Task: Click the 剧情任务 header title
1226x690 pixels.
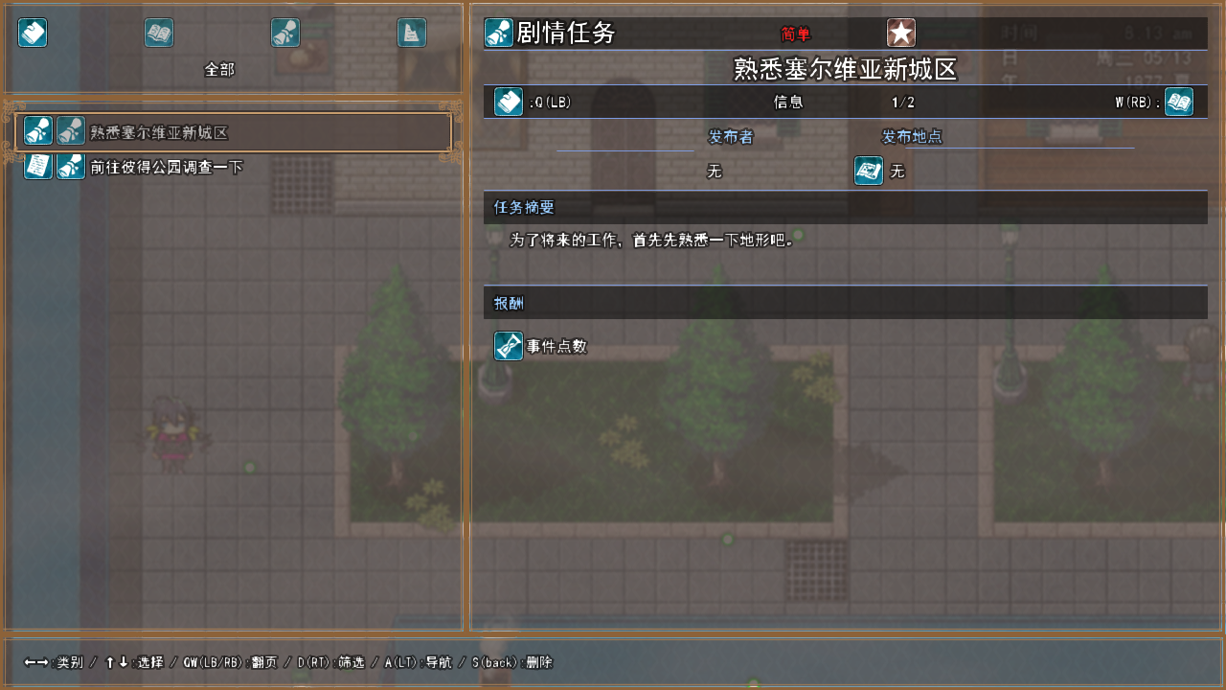Action: click(x=566, y=34)
